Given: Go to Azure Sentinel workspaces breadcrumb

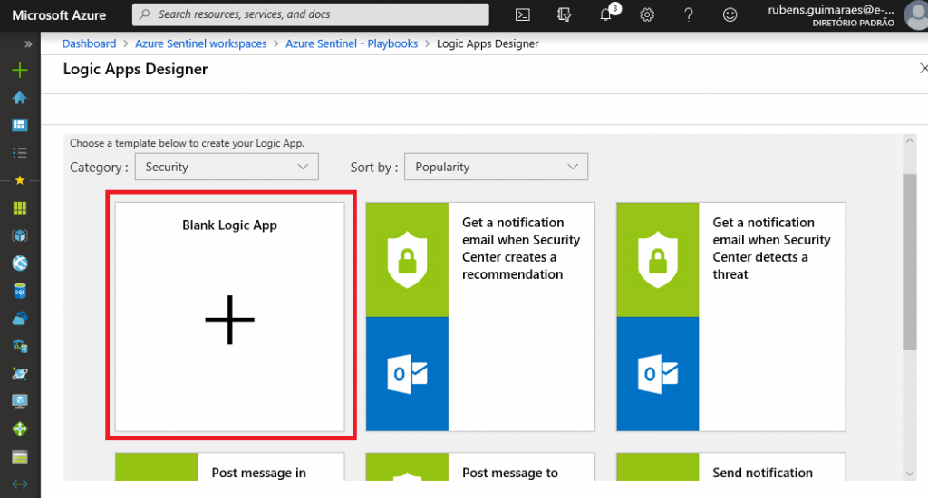Looking at the screenshot, I should tap(200, 43).
